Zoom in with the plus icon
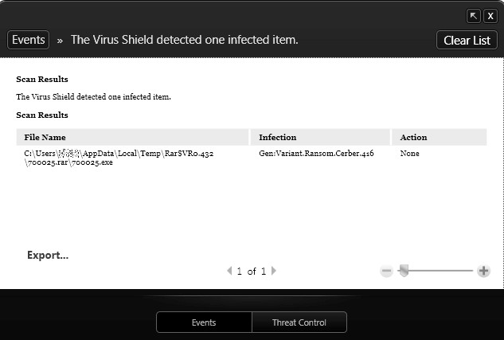 (483, 271)
